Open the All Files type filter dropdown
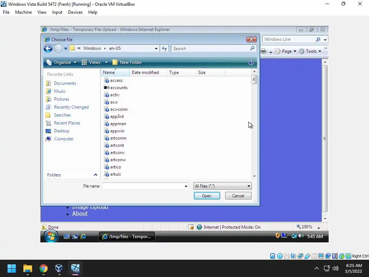This screenshot has height=277, width=369. (222, 186)
